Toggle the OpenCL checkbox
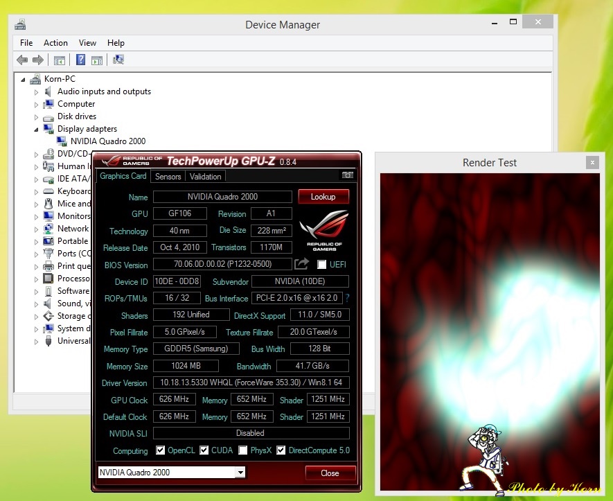613x501 pixels. [x=160, y=450]
